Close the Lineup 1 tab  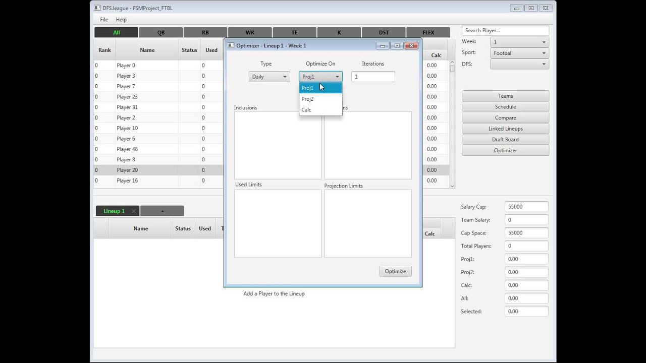[x=134, y=211]
